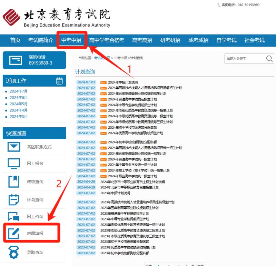Click the 志愿填报 edit pencil icon

[x=14, y=233]
